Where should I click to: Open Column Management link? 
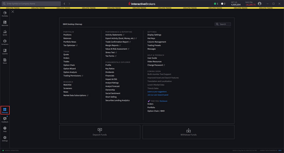point(157,42)
